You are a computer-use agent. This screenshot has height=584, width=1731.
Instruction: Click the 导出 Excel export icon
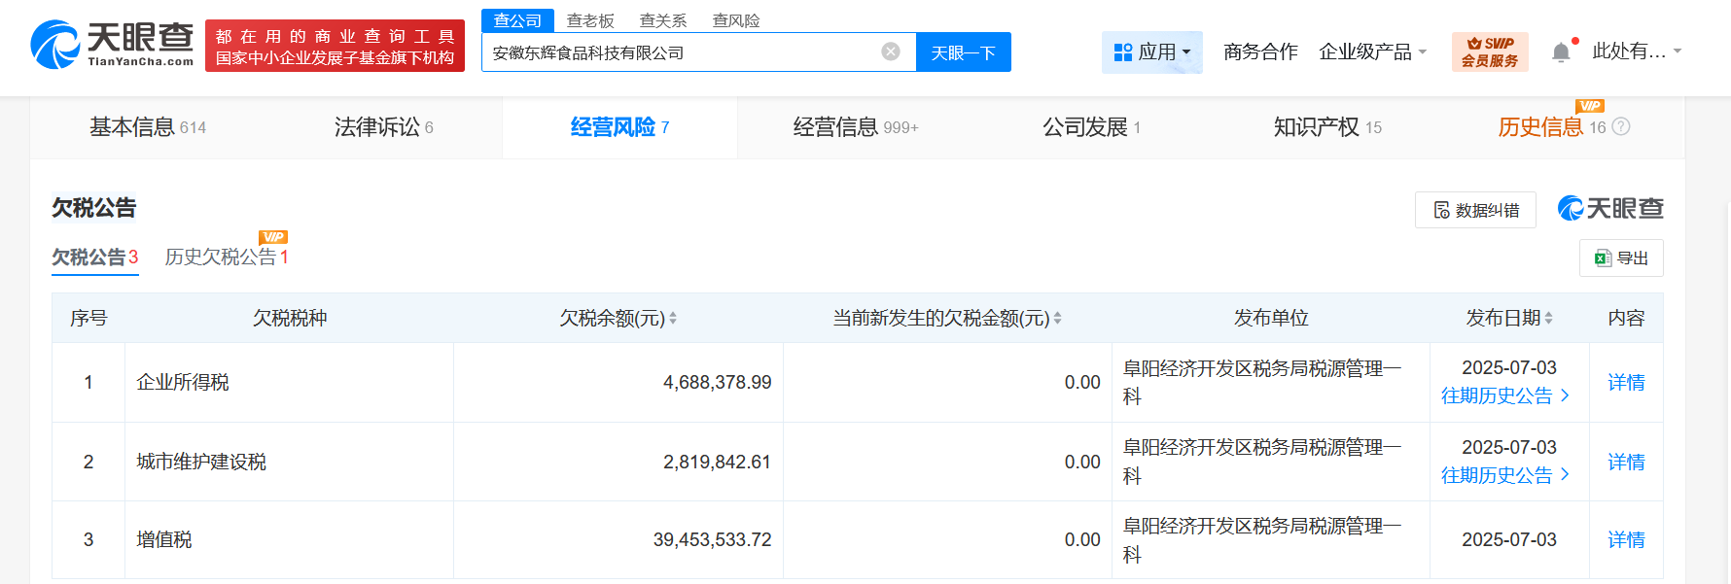click(1603, 258)
